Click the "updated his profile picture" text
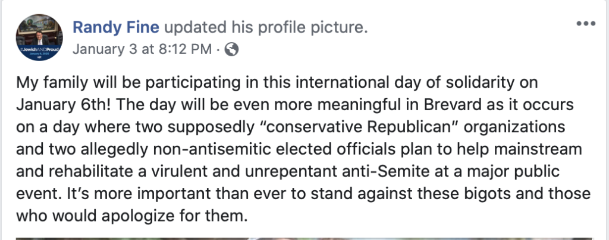 click(x=265, y=27)
